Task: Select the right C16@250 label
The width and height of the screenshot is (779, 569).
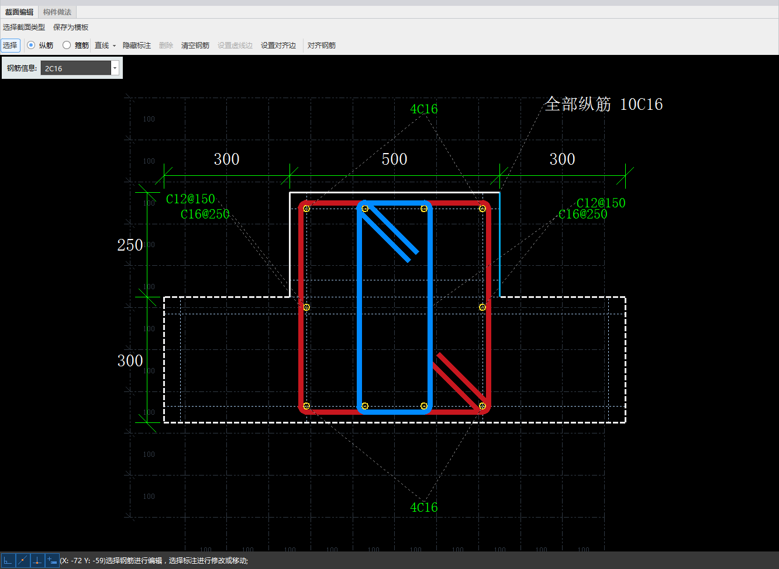Action: pos(583,214)
